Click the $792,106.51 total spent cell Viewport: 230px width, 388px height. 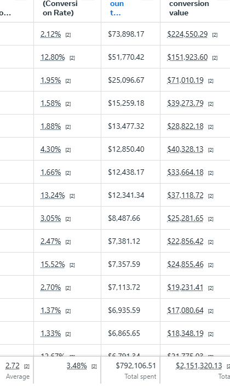tap(136, 366)
